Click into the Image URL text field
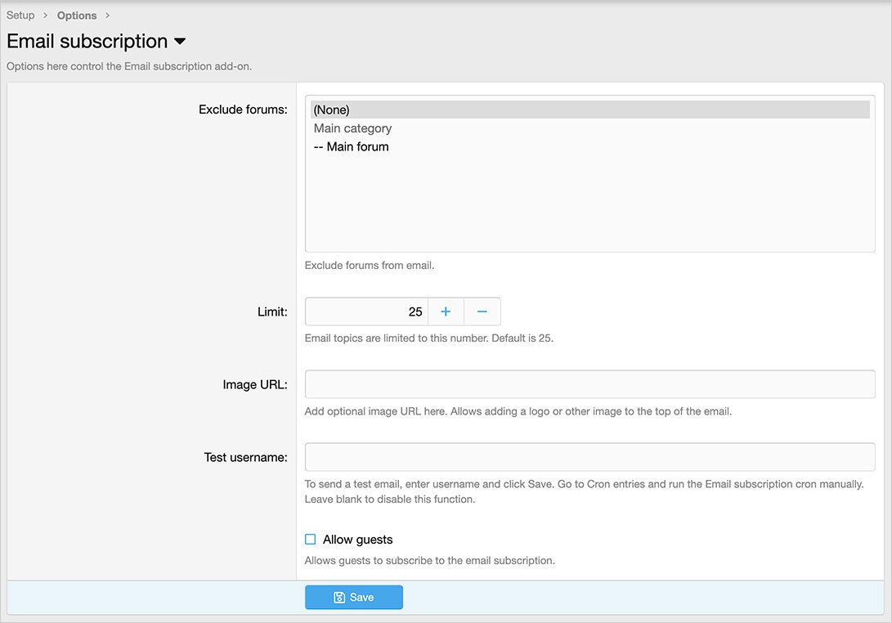Image resolution: width=892 pixels, height=623 pixels. tap(589, 384)
